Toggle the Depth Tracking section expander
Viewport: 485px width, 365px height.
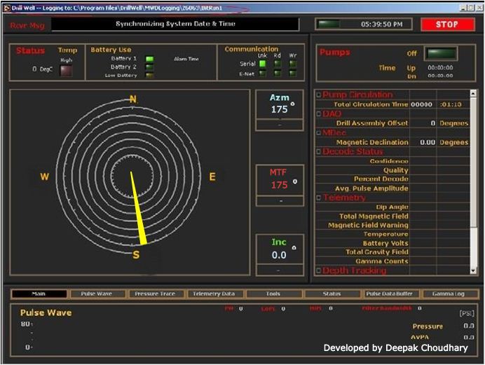tap(319, 270)
